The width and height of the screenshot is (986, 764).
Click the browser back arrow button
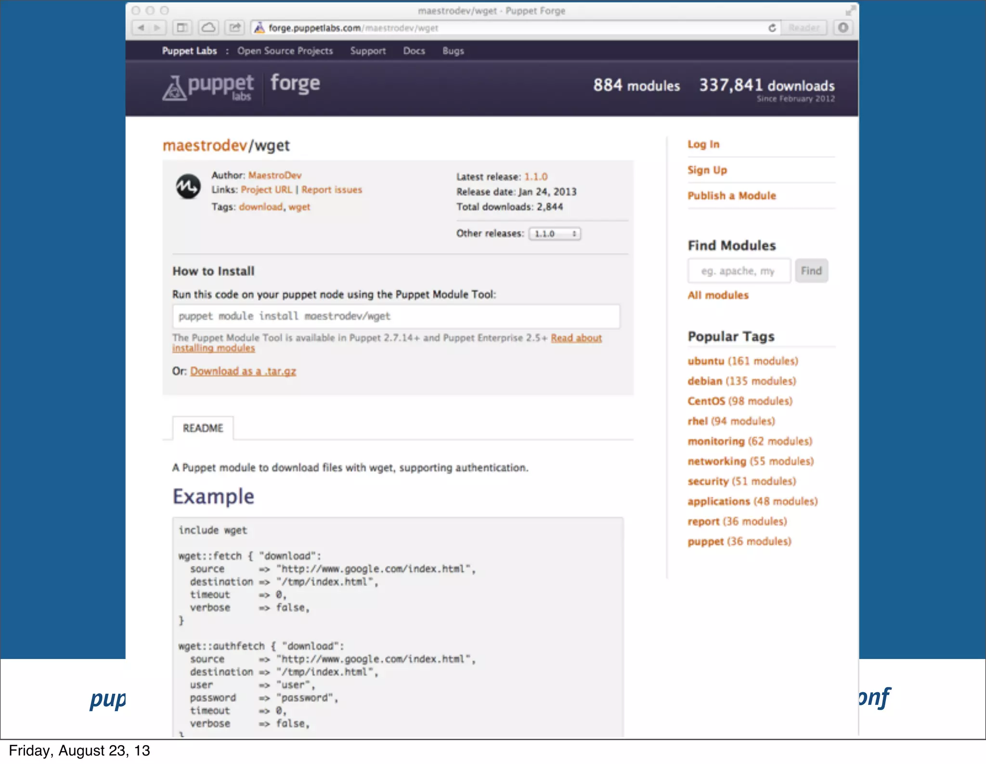pos(141,28)
